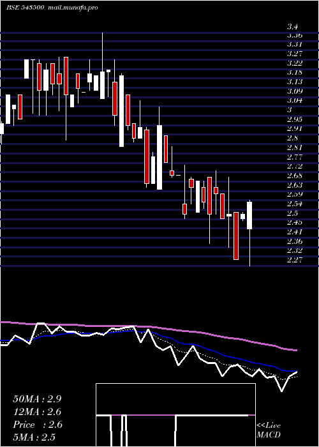
Task: Select the 2.36 price axis label
Action: click(295, 241)
